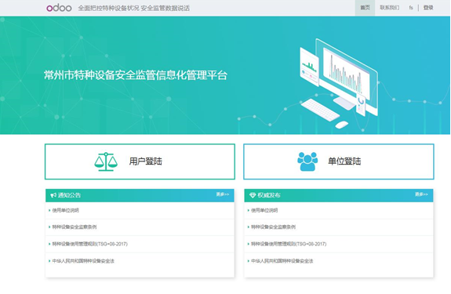Click the 单位登陆 card button

coord(339,162)
